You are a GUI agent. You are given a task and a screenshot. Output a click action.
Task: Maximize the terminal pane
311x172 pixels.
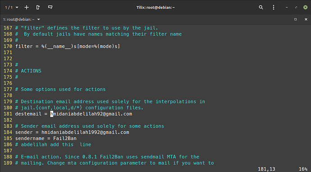pyautogui.click(x=296, y=19)
